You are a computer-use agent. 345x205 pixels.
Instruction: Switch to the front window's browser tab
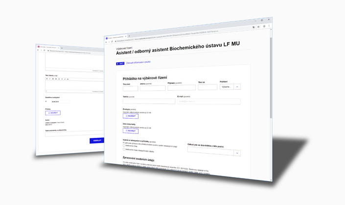click(115, 37)
